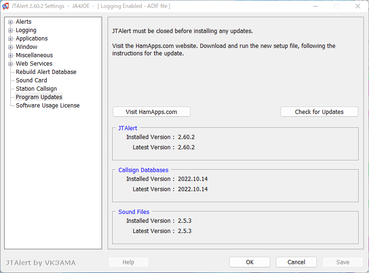
Task: Select Alerts in the settings tree
Action: (x=24, y=22)
